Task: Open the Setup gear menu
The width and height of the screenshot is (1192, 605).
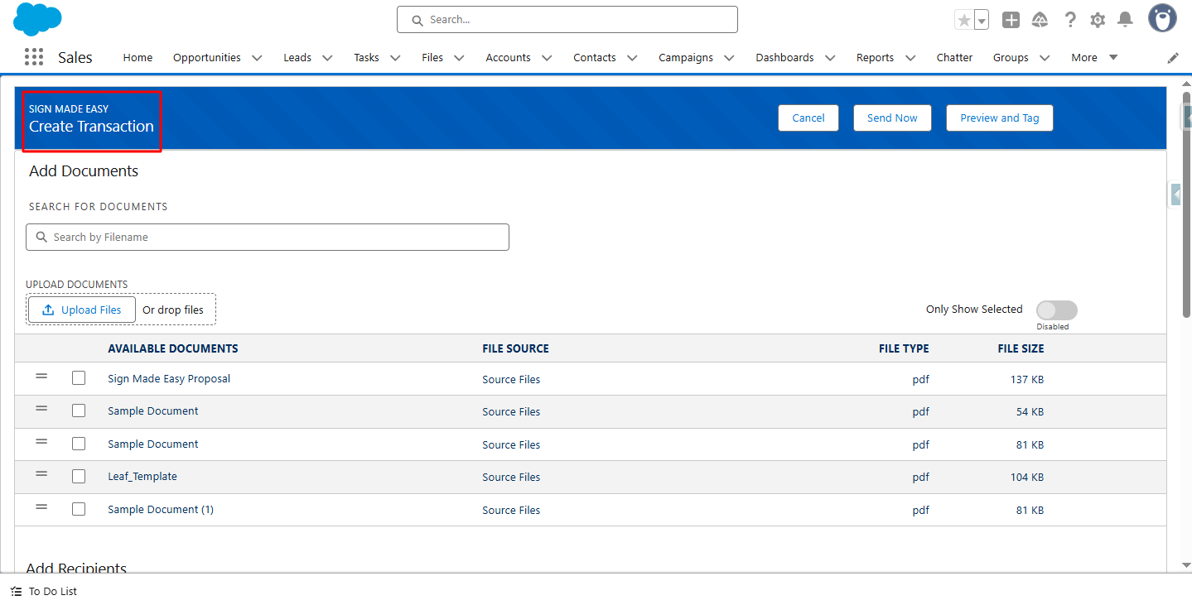Action: click(x=1098, y=20)
